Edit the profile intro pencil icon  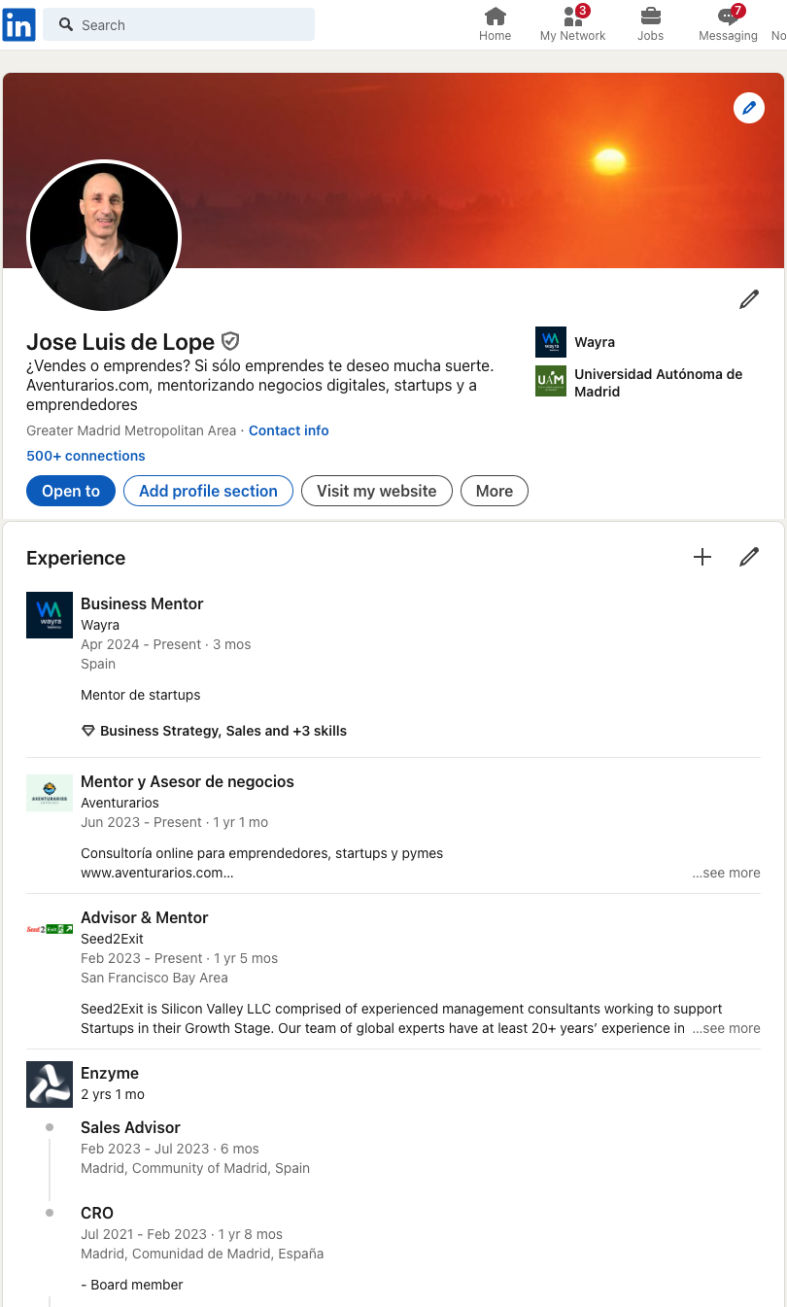(x=749, y=299)
